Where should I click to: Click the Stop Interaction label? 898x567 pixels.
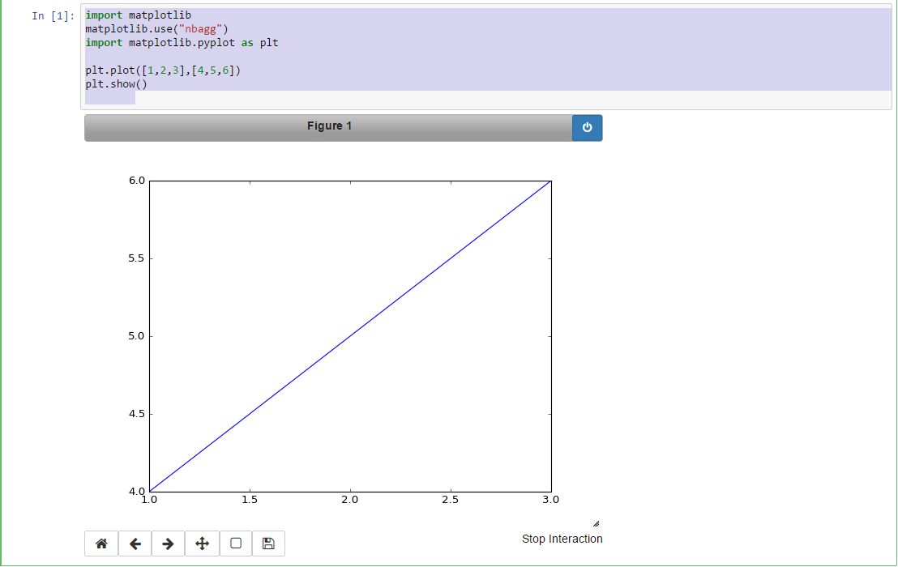click(562, 539)
